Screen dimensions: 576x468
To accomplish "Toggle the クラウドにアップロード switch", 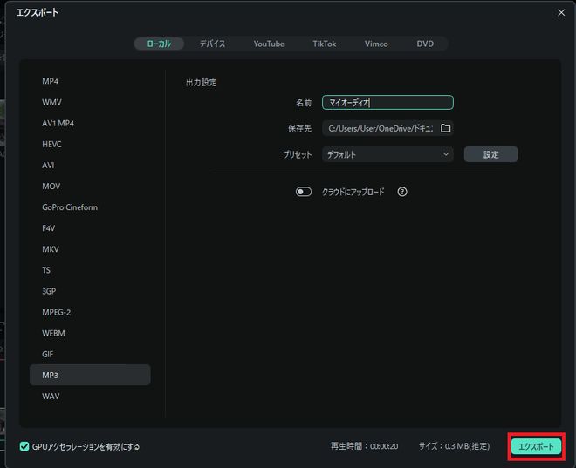I will (x=304, y=192).
